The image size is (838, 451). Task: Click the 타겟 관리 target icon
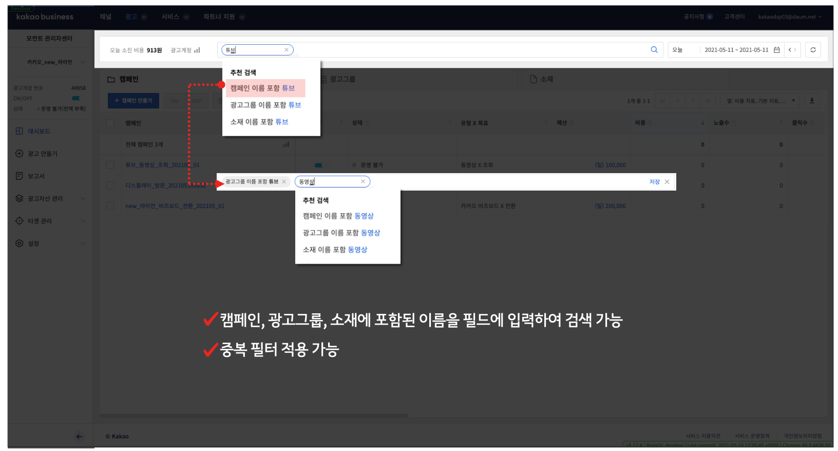pyautogui.click(x=20, y=221)
